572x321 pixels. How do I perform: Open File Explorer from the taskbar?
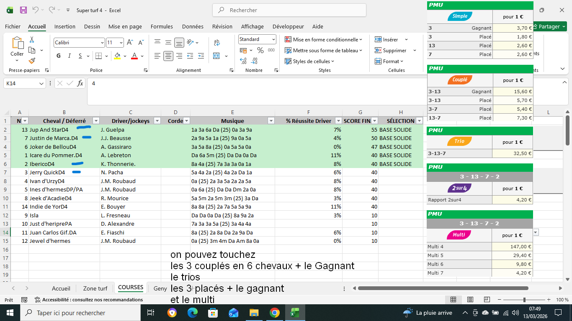point(254,313)
